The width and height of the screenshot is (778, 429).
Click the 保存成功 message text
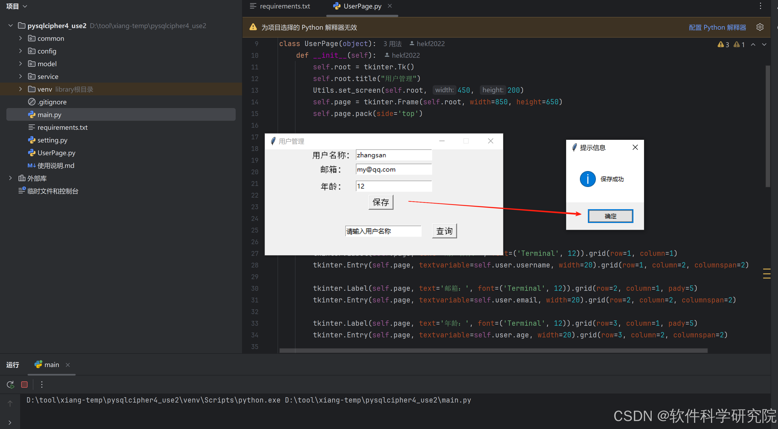pyautogui.click(x=612, y=179)
